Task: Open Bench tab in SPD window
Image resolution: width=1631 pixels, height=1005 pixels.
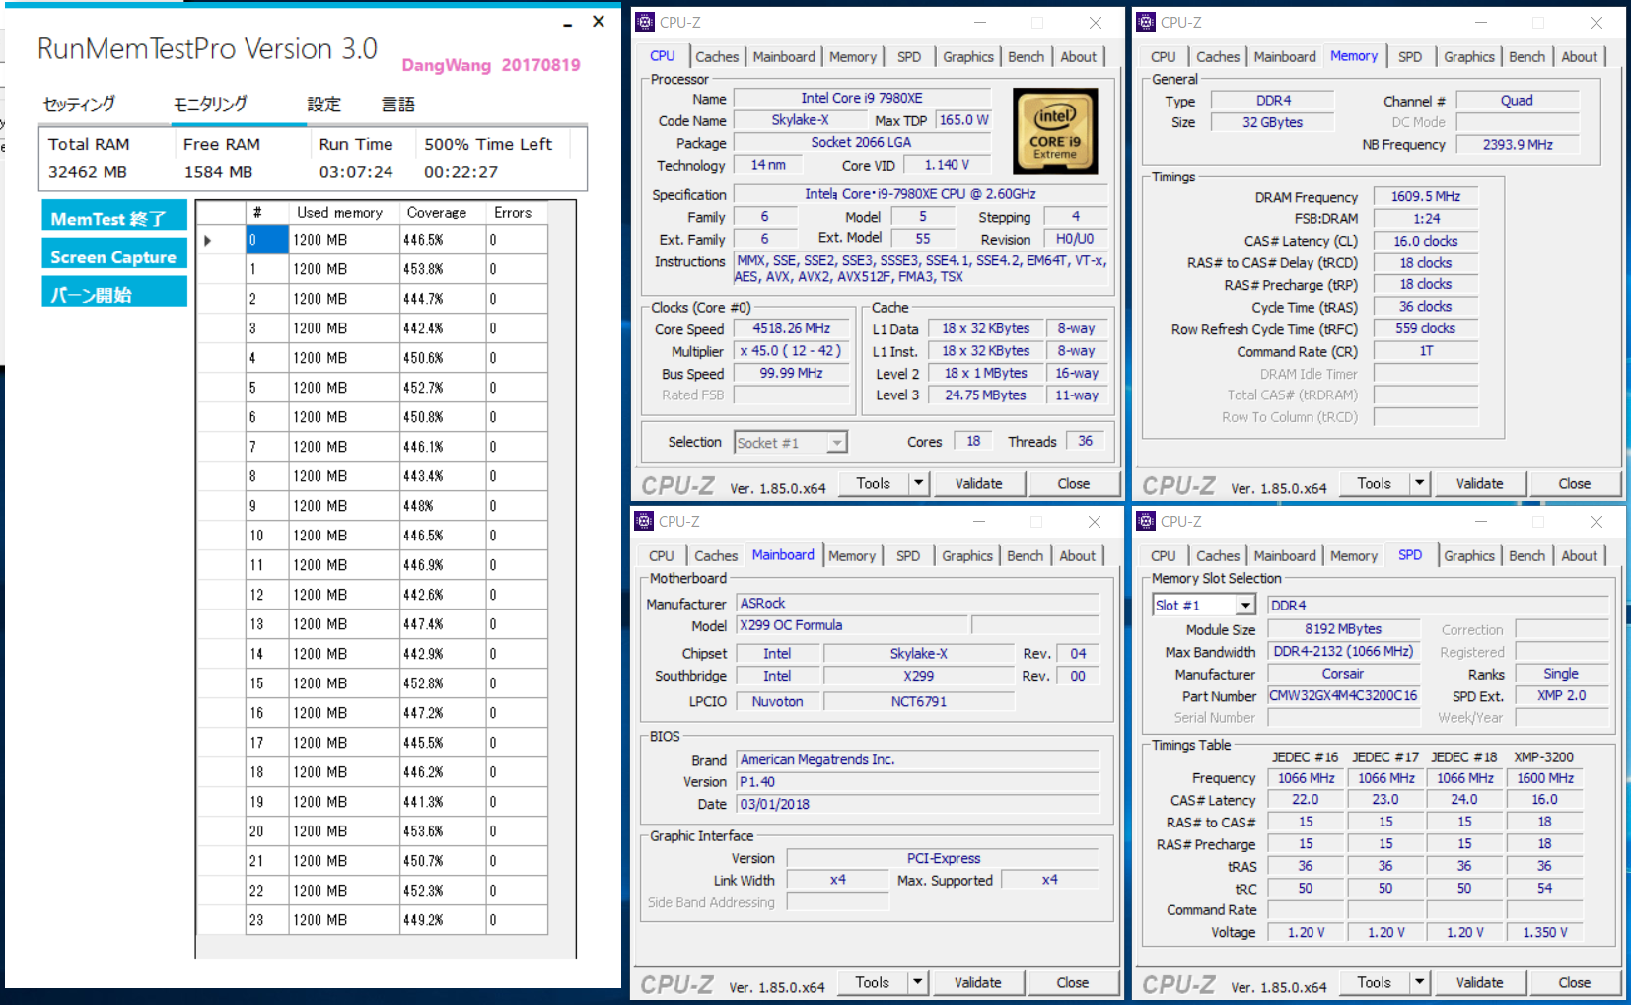Action: [x=1526, y=556]
